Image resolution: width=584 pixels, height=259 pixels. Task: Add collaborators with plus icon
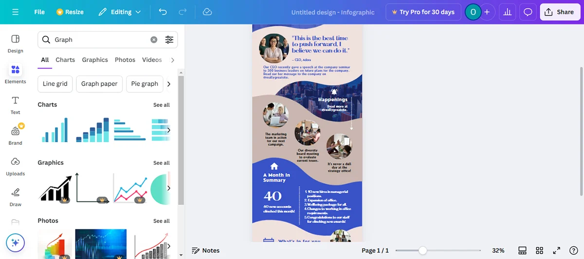pyautogui.click(x=487, y=12)
